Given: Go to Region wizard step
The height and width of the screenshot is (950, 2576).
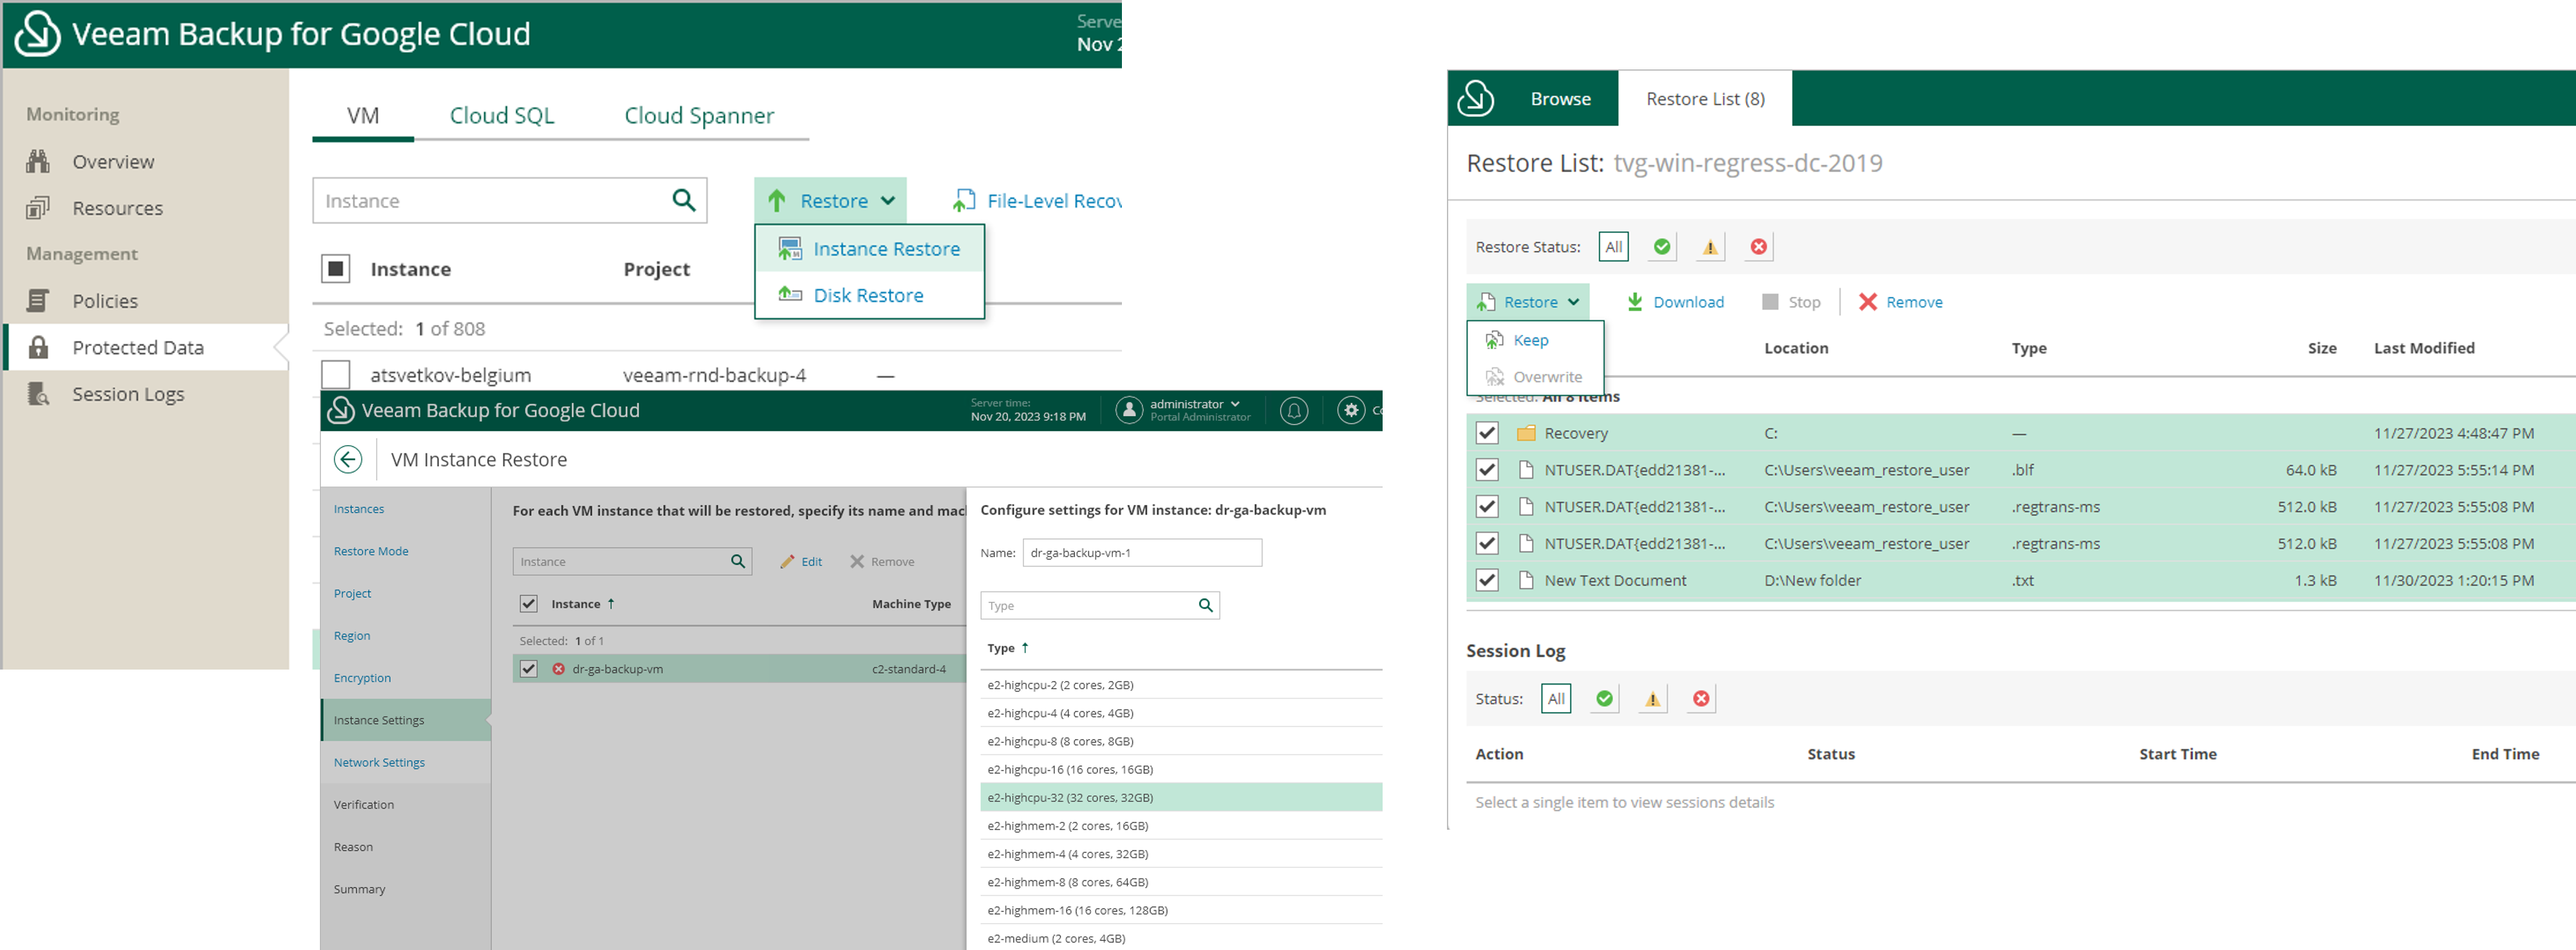Looking at the screenshot, I should click(x=351, y=635).
